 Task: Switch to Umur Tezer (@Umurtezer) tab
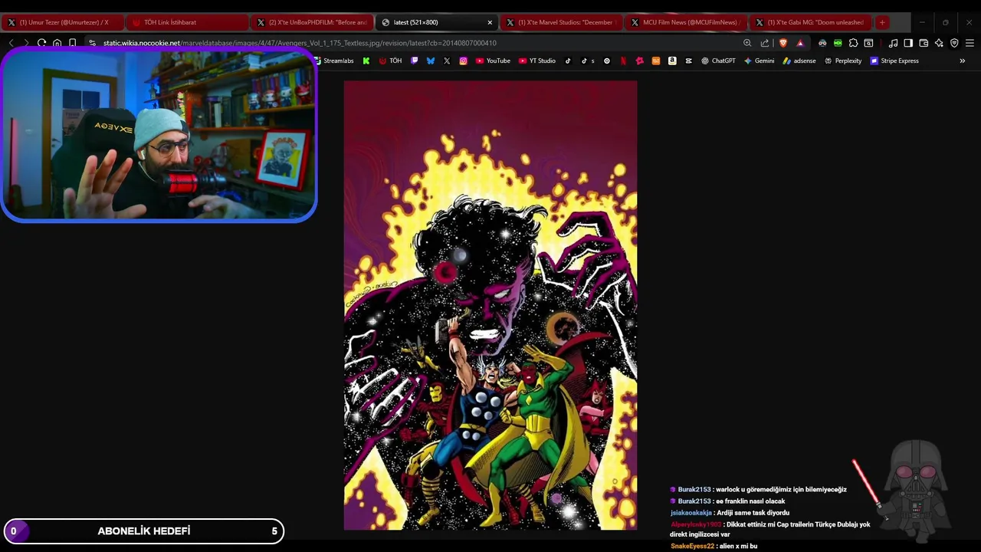(61, 22)
